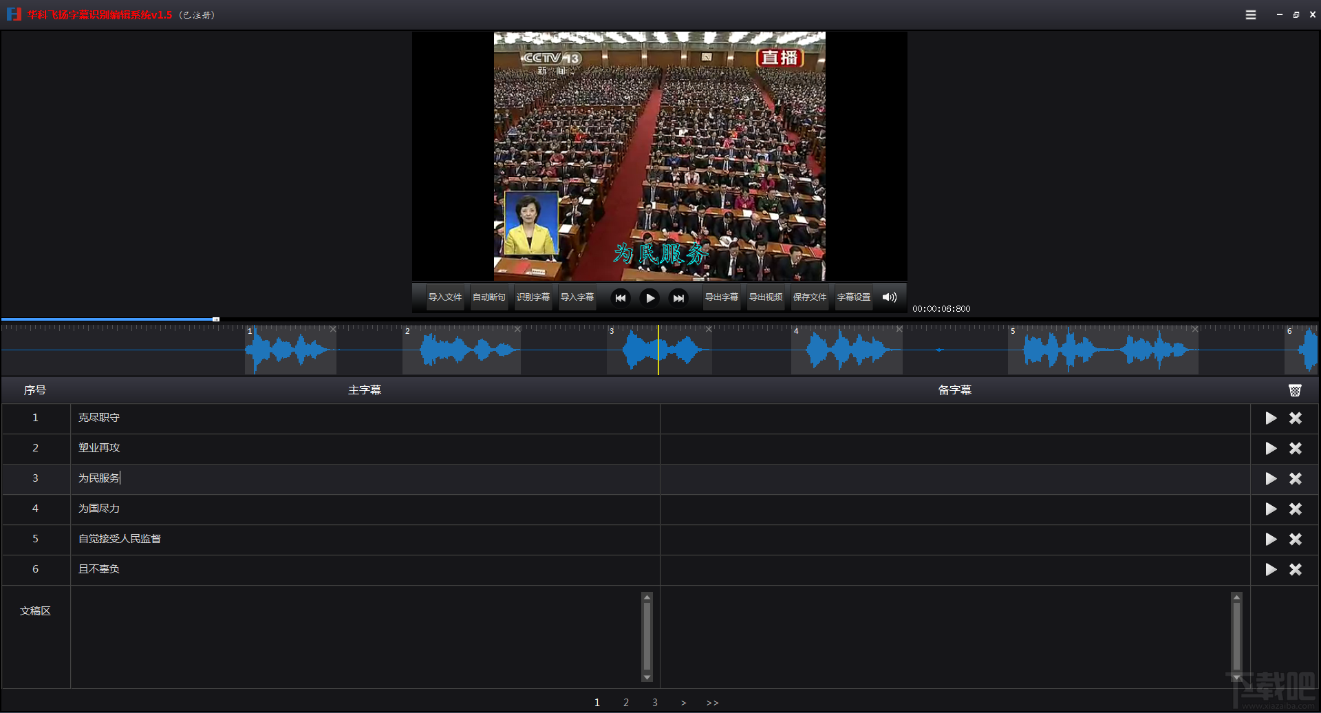Click the 主字幕 column header
Screen dimensions: 1321x713
365,390
